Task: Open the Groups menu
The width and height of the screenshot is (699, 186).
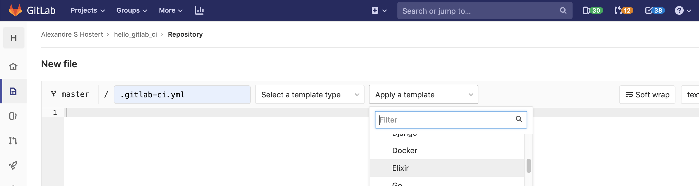Action: point(132,10)
